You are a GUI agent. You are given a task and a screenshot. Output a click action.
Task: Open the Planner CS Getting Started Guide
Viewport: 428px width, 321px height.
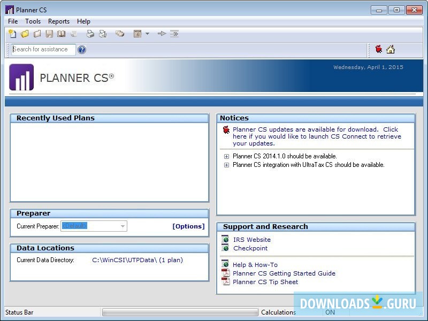284,273
